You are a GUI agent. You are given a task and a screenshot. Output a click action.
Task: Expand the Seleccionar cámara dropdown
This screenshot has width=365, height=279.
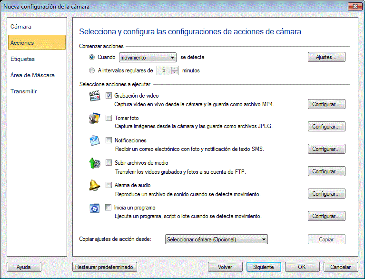(216, 239)
